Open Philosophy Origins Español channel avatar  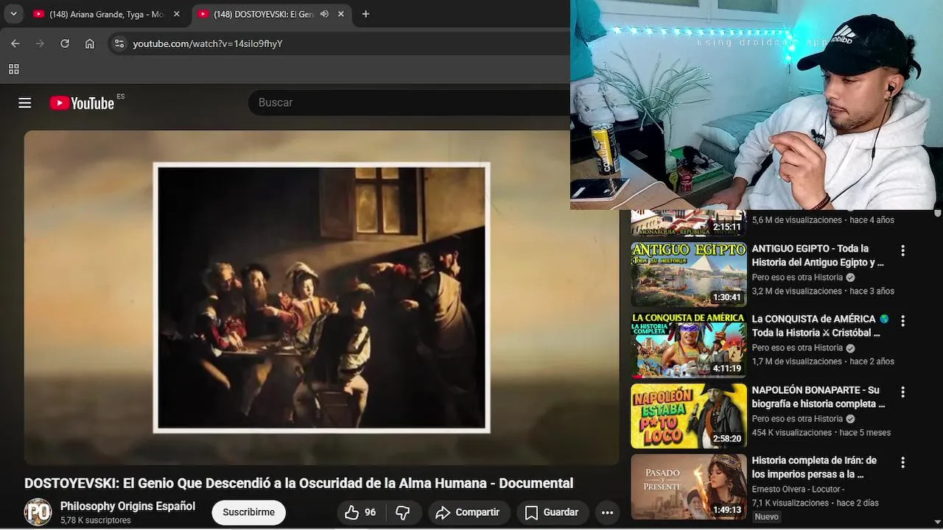(38, 512)
